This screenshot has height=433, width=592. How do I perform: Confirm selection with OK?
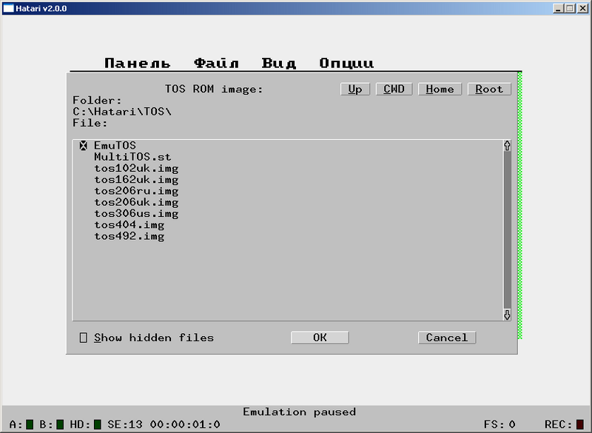coord(320,338)
